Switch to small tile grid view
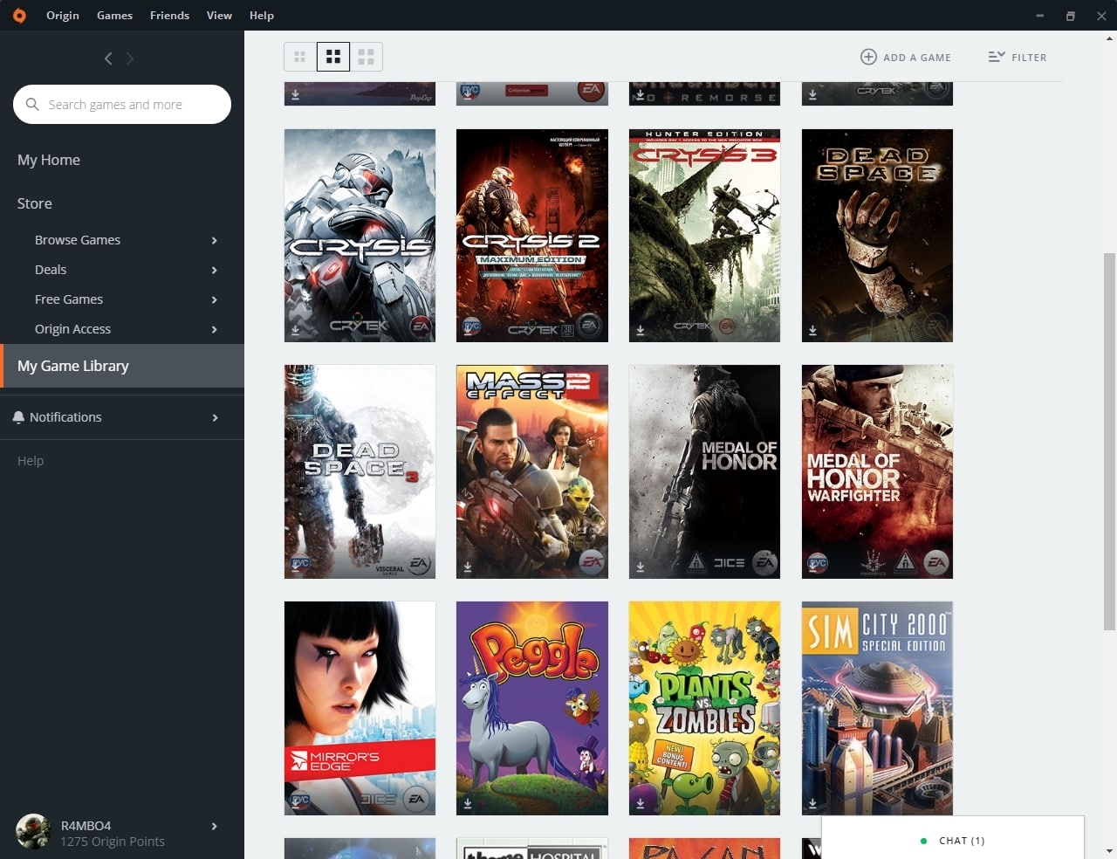 (299, 57)
